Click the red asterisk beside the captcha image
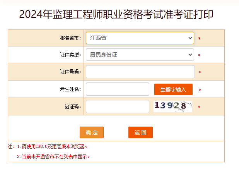Image resolution: width=239 pixels, height=175 pixels. coord(199,107)
